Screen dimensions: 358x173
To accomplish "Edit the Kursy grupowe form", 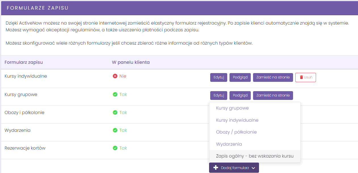I will (219, 95).
